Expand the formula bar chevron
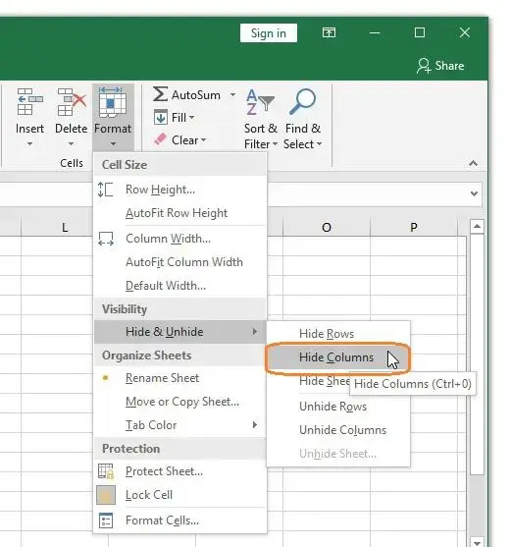The width and height of the screenshot is (510, 547). click(x=474, y=193)
